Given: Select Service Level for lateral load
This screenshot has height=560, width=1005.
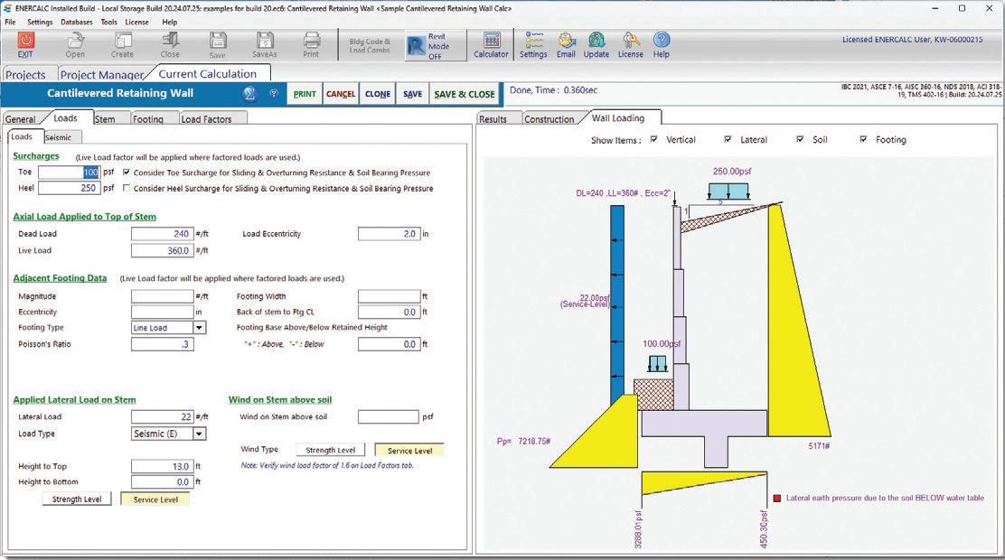Looking at the screenshot, I should point(155,499).
